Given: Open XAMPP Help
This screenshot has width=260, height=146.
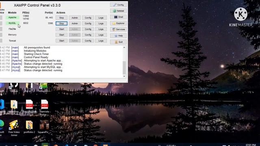Looking at the screenshot, I should pyautogui.click(x=118, y=36).
